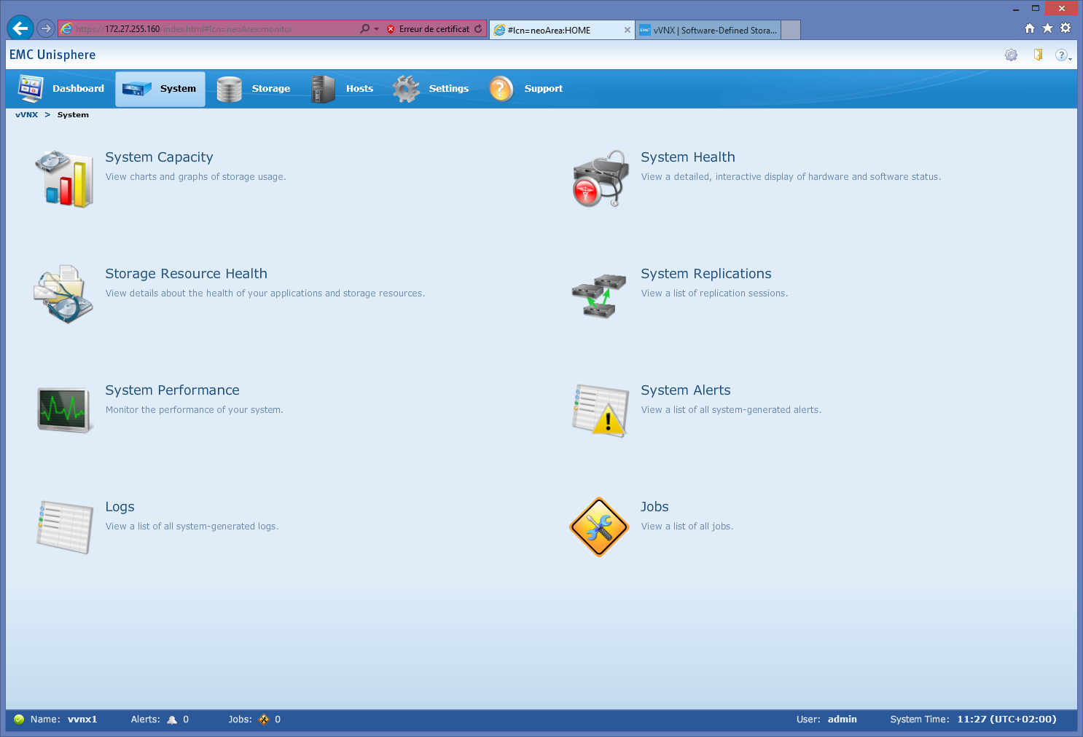This screenshot has width=1083, height=737.
Task: Click the Jobs wrench diamond icon
Action: (x=599, y=527)
